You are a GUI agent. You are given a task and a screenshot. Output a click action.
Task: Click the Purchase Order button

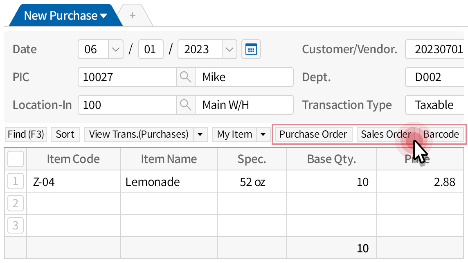pyautogui.click(x=313, y=134)
